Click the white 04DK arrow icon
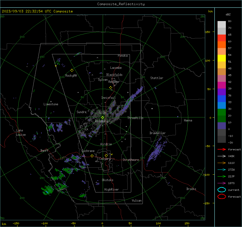This screenshot has height=227, width=242. click(x=222, y=156)
